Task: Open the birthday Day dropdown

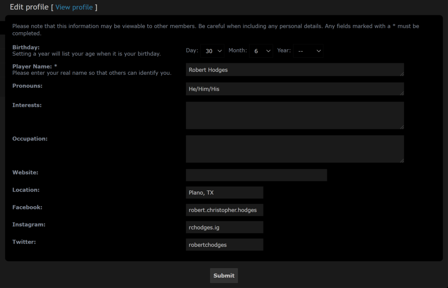Action: click(212, 51)
